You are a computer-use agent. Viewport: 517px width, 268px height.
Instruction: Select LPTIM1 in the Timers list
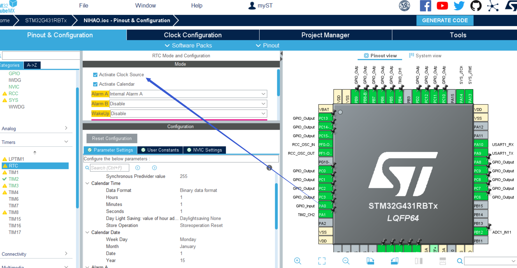click(16, 159)
